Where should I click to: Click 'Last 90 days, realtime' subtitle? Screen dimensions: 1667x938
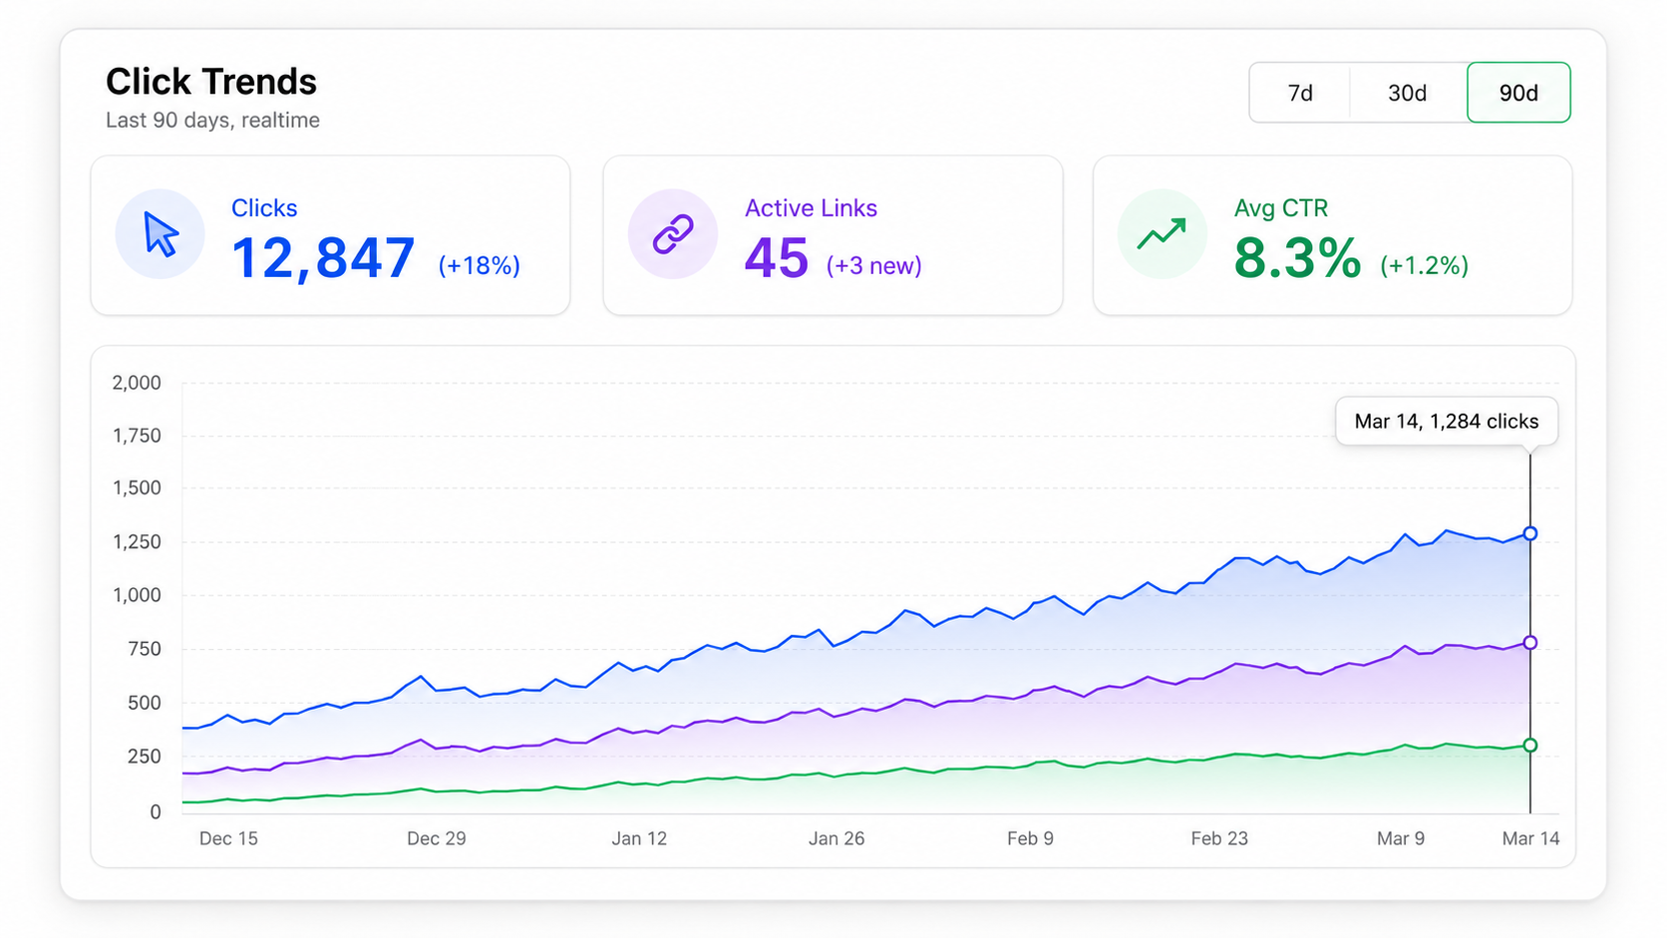point(212,121)
